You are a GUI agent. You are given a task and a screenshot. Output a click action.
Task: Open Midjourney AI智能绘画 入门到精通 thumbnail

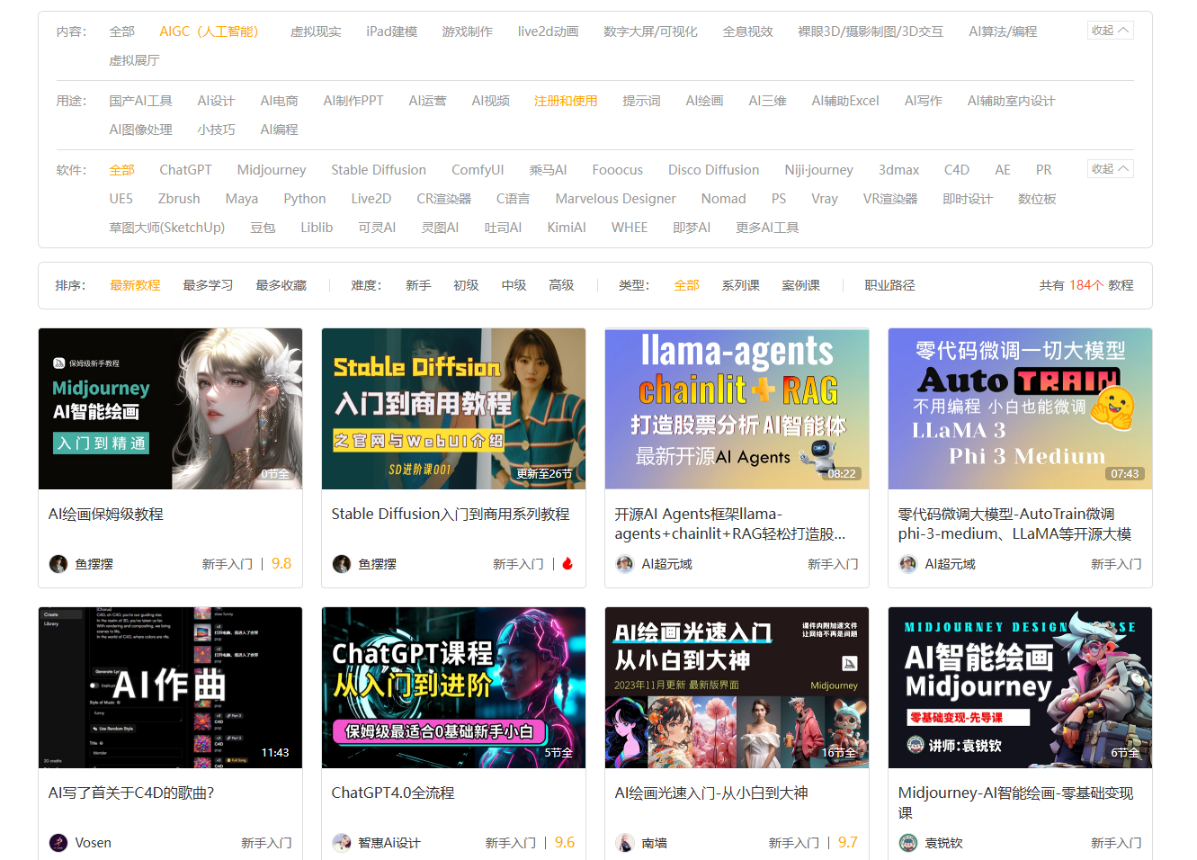170,408
